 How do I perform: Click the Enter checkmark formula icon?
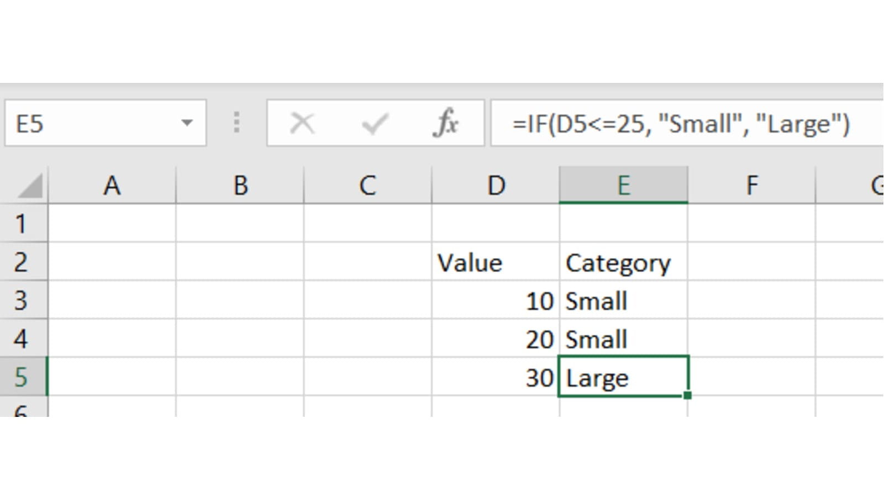coord(375,123)
